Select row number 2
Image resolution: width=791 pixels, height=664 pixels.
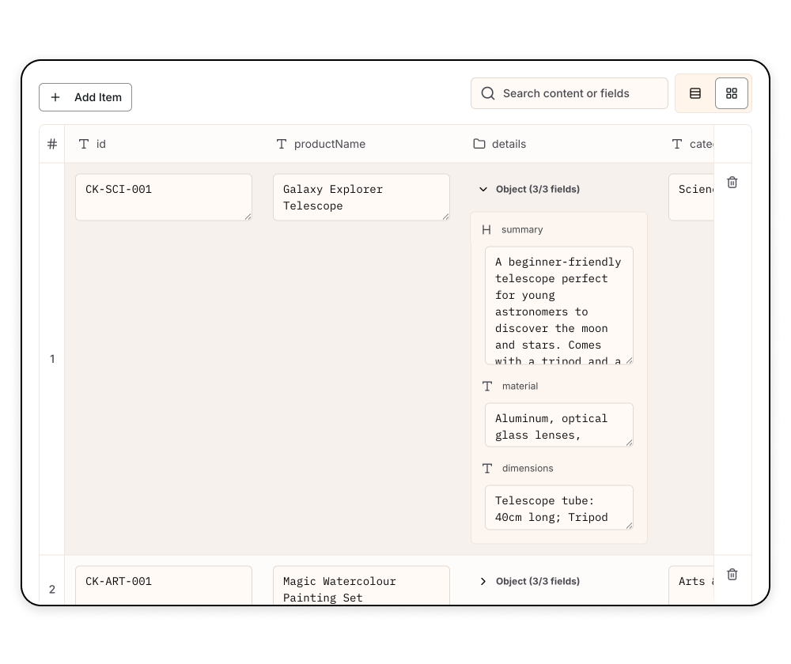pyautogui.click(x=52, y=590)
